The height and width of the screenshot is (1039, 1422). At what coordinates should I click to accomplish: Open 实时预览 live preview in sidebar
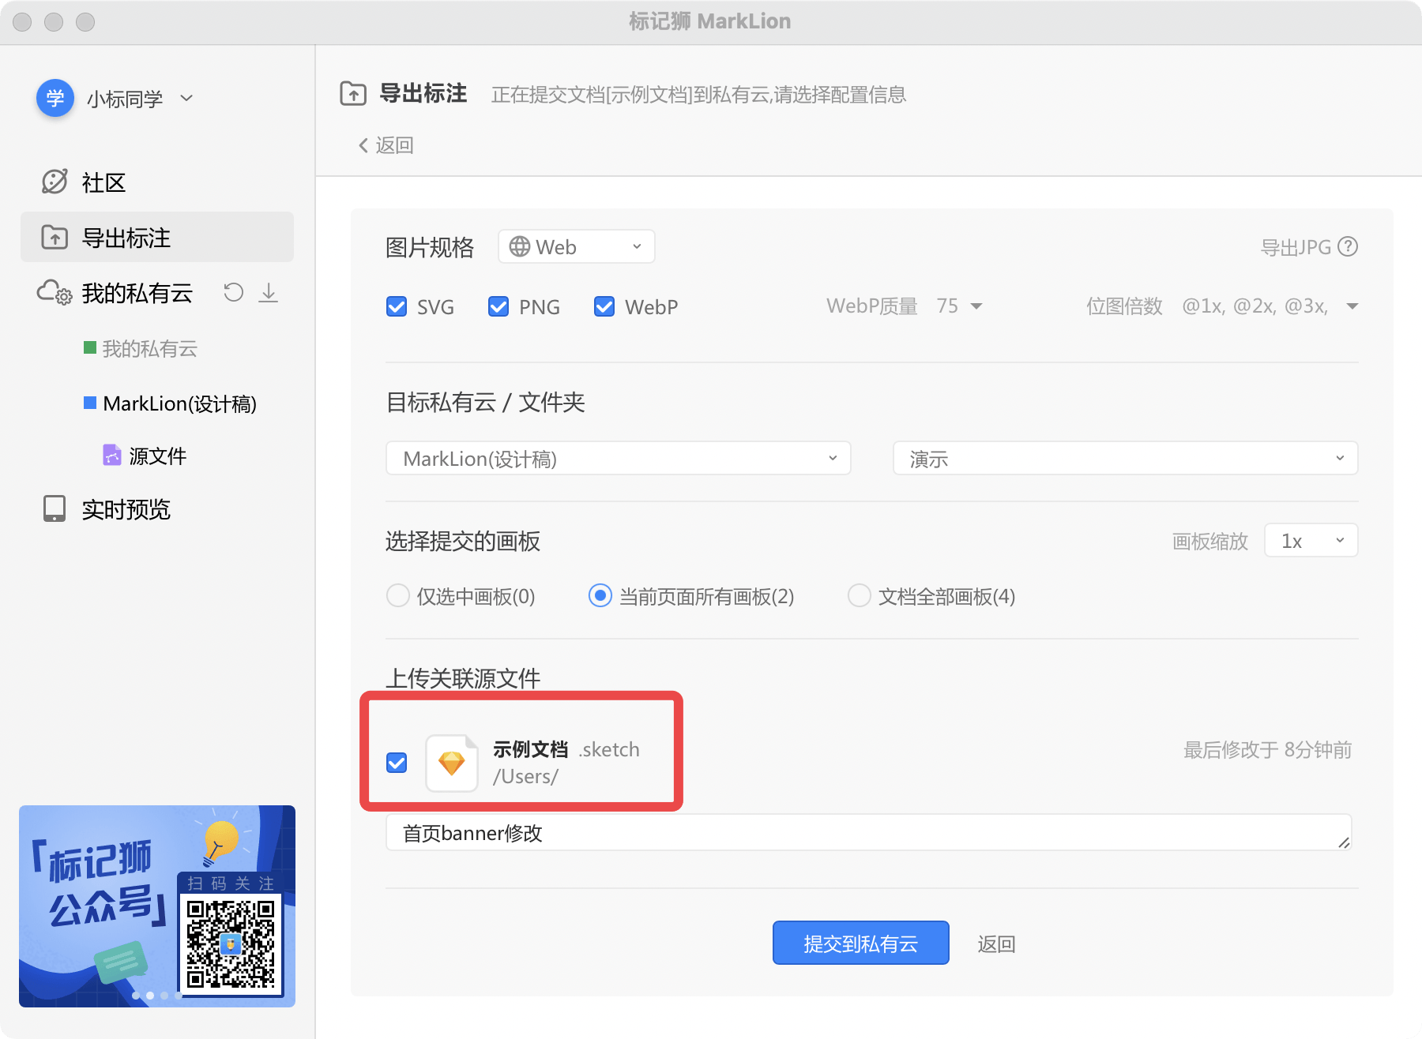(125, 509)
